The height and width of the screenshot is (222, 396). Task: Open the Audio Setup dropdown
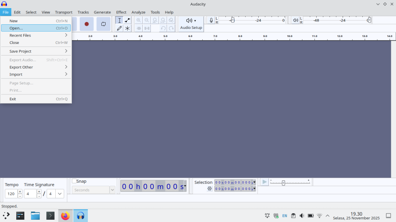191,24
